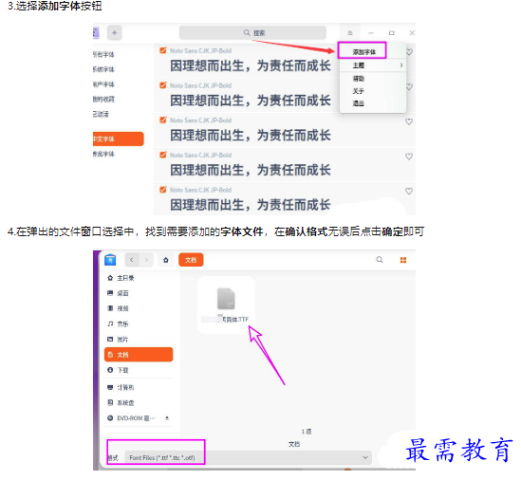
Task: Toggle checkbox of the third Noto Sans font row
Action: (x=163, y=120)
